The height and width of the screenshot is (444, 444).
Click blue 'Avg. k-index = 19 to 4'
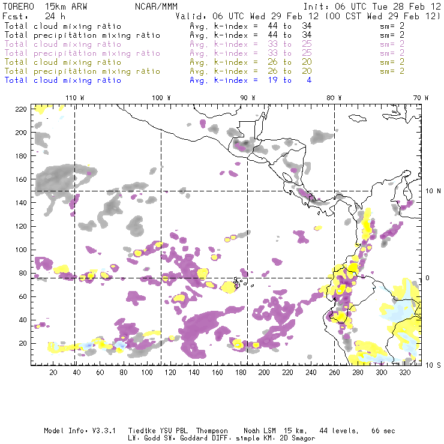point(251,80)
